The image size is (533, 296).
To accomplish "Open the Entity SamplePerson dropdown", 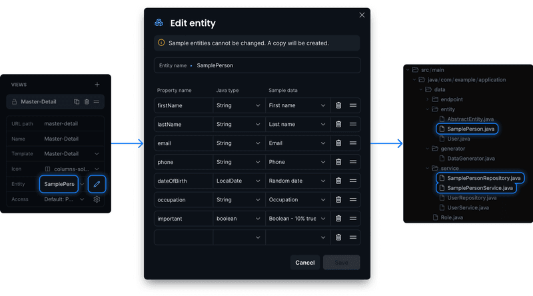I will pyautogui.click(x=82, y=184).
